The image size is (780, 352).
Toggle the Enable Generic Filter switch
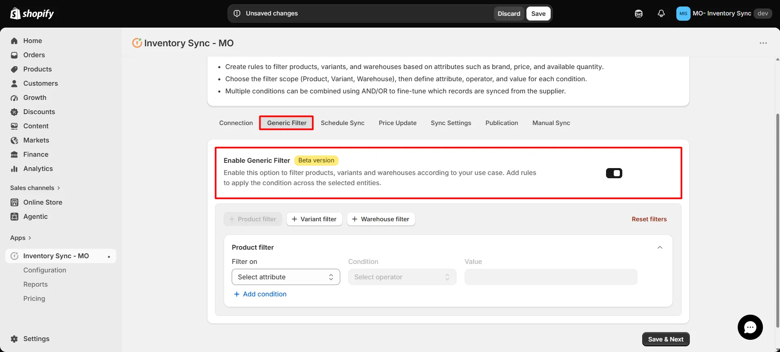[x=614, y=173]
